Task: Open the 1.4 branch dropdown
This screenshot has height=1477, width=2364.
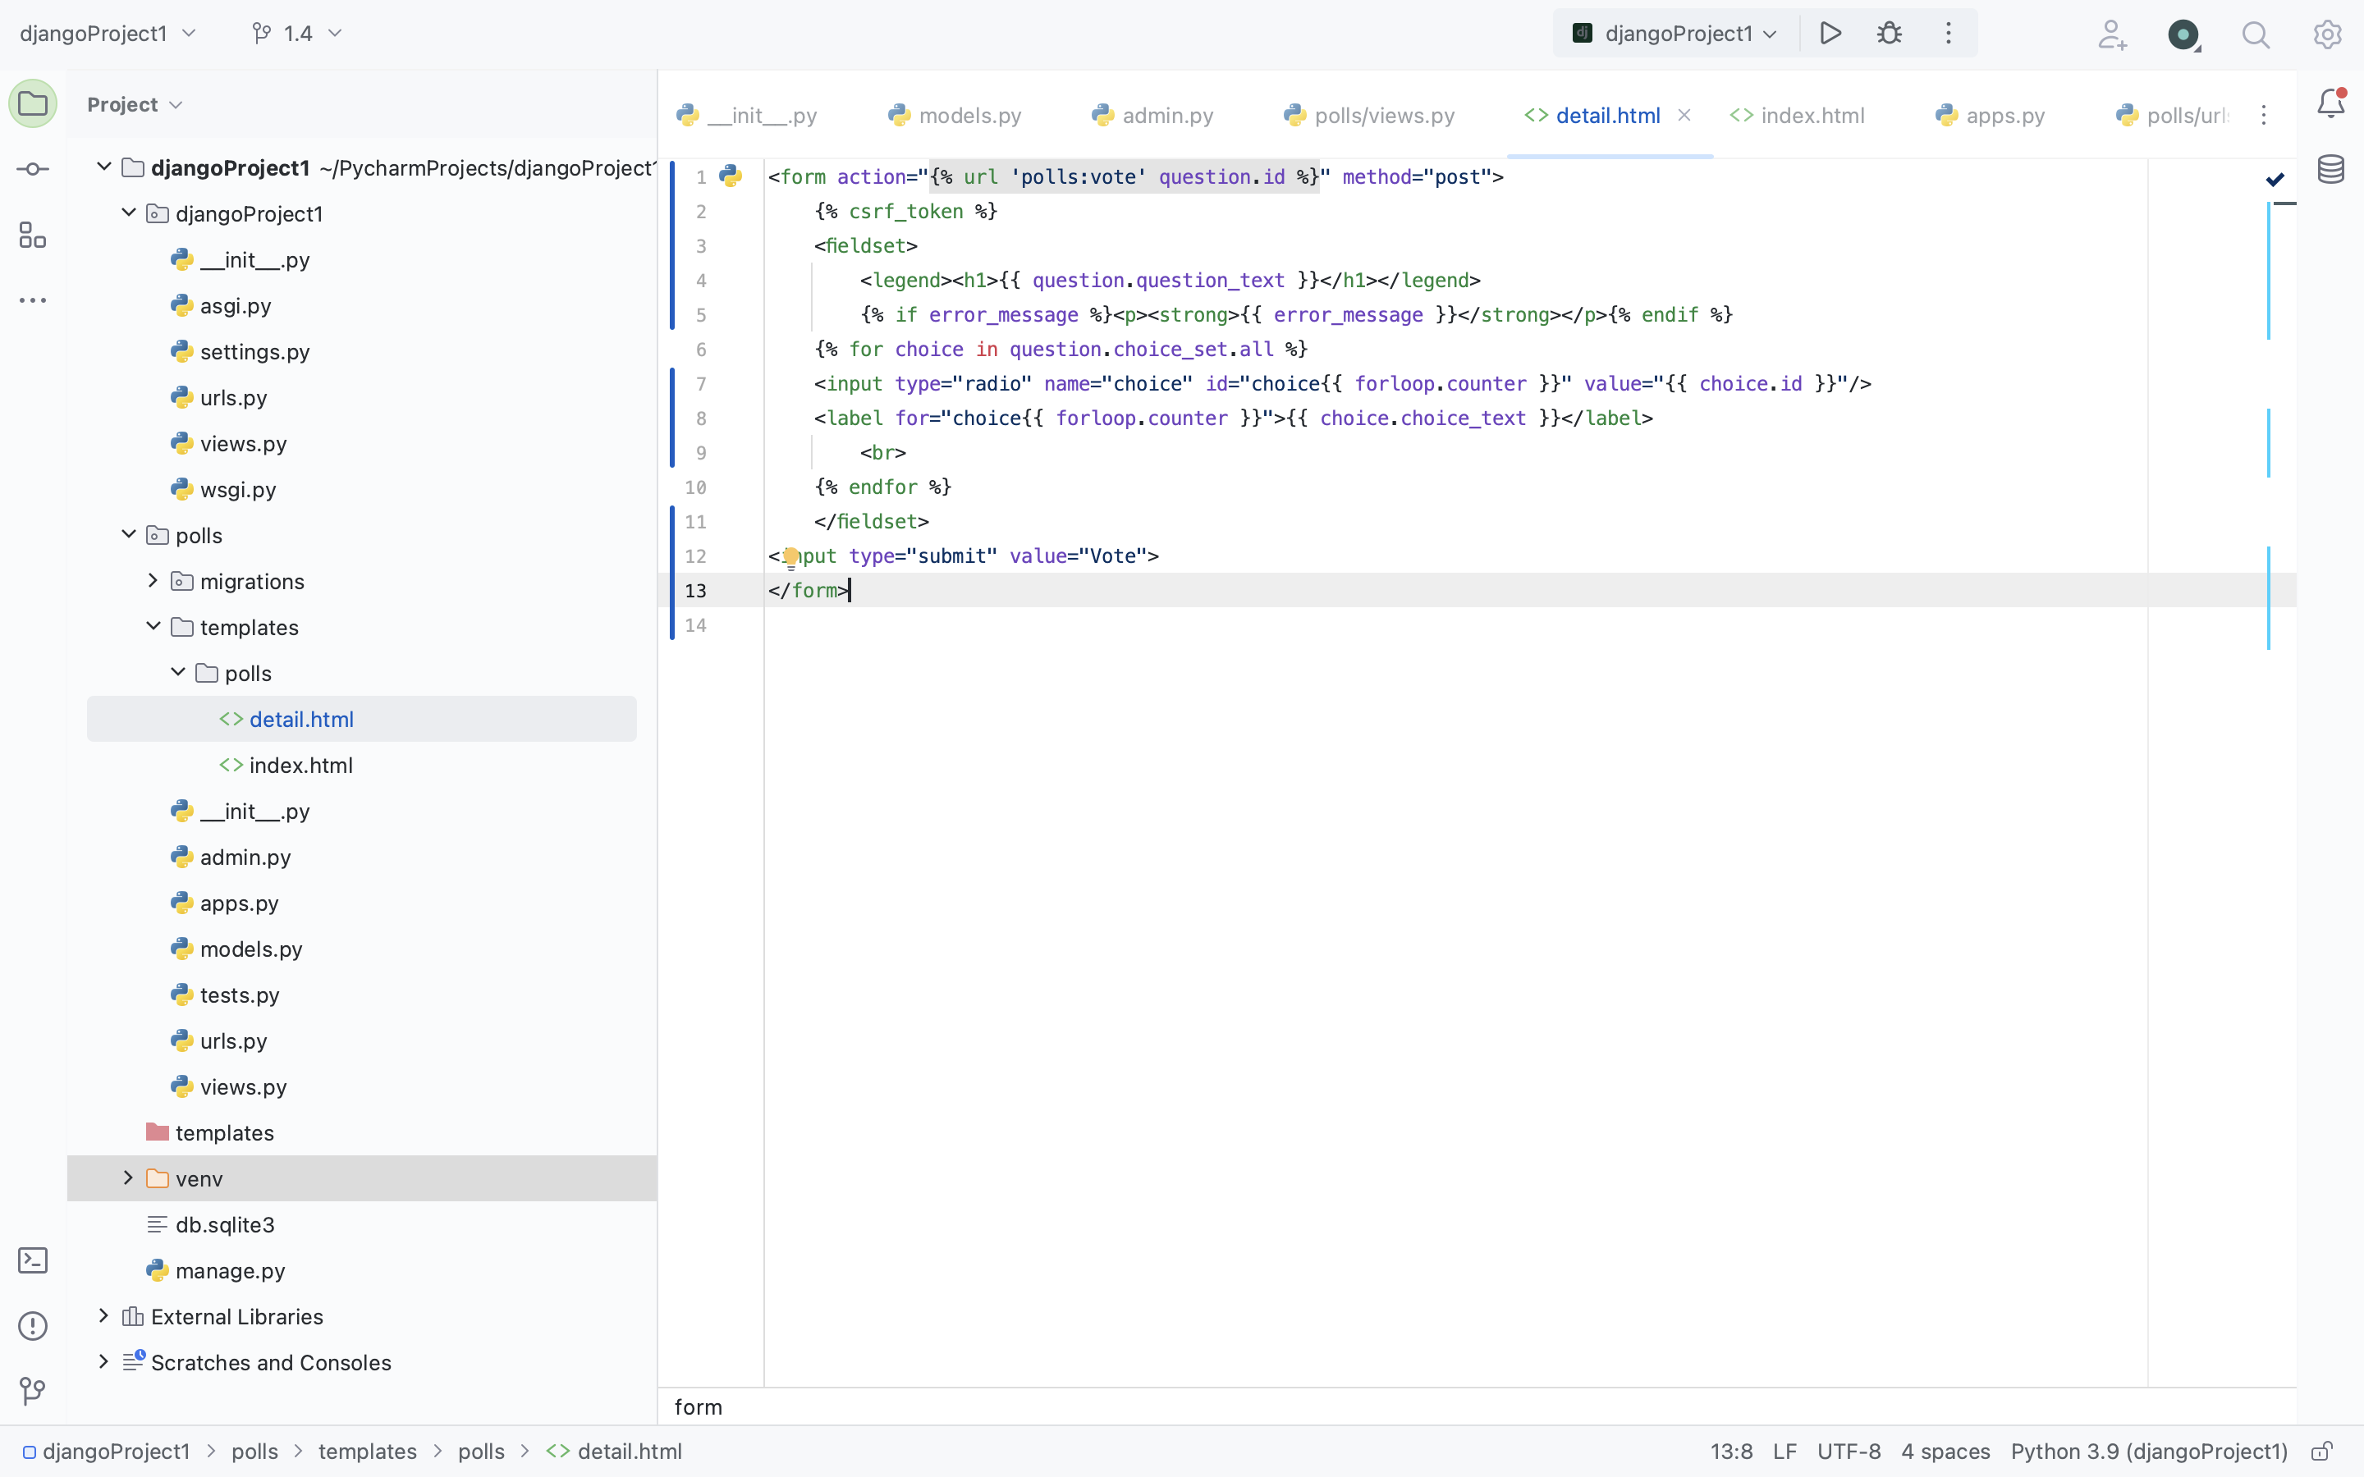Action: (x=297, y=33)
